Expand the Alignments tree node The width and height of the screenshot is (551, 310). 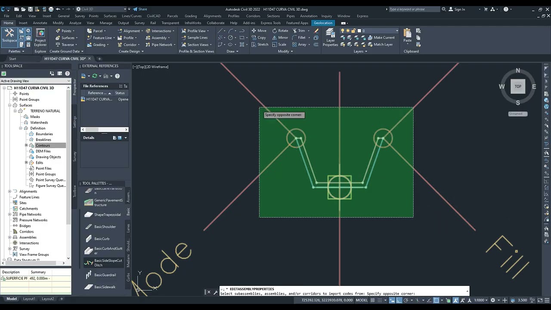(9, 191)
